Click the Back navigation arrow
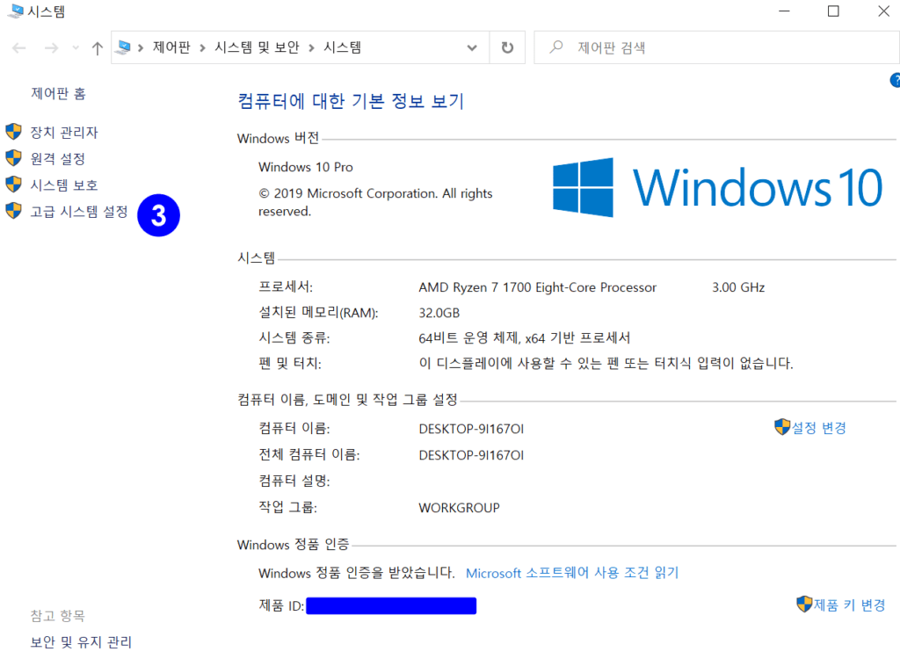The height and width of the screenshot is (659, 900). tap(19, 48)
